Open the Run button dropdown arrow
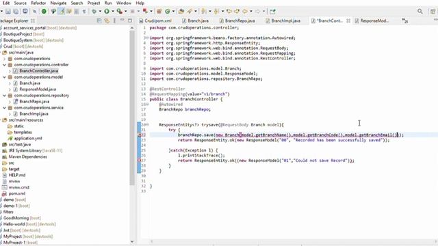Screen dimensions: 438x246 coord(113,12)
